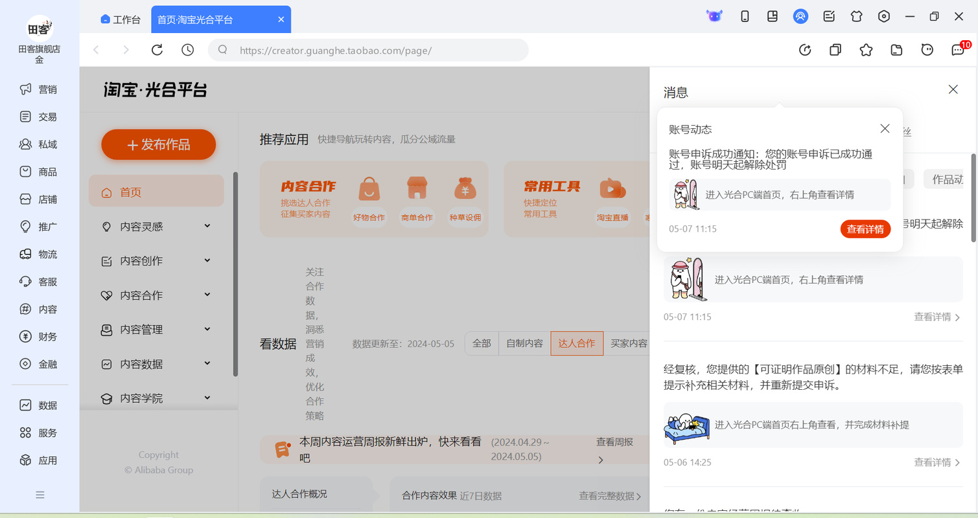Open the chat messages icon with badge 10

(959, 49)
